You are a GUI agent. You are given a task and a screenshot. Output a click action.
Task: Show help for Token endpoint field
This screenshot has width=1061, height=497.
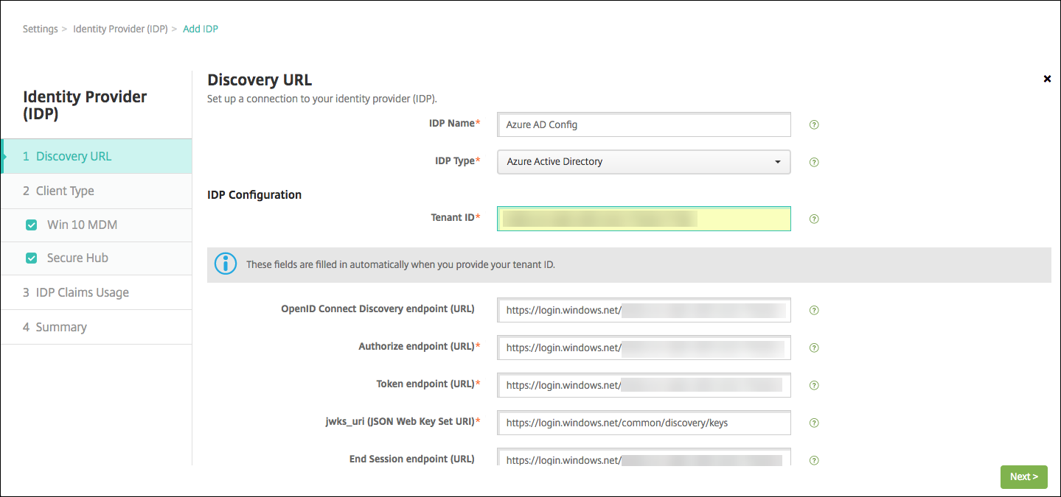[814, 385]
